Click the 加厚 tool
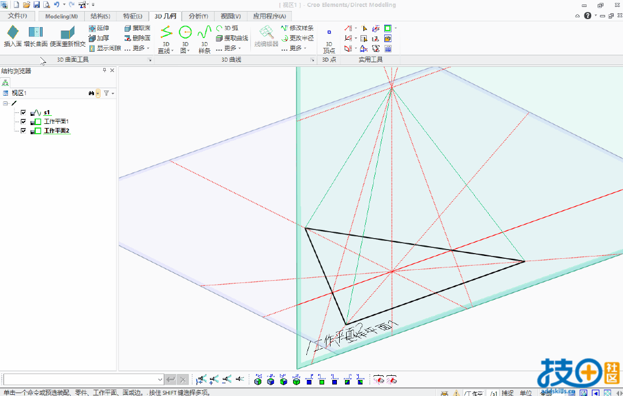Viewport: 623px width, 396px height. [99, 38]
